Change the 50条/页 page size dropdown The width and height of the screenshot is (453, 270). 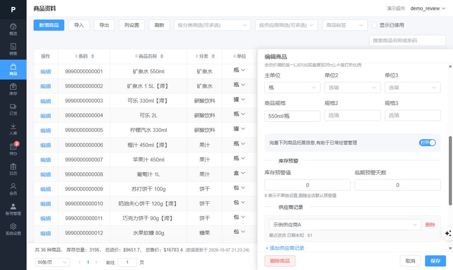(x=52, y=262)
